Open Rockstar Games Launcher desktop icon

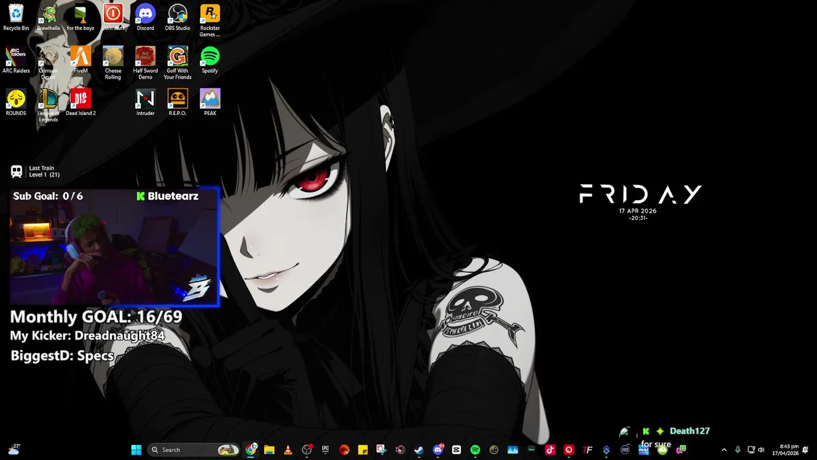coord(210,20)
